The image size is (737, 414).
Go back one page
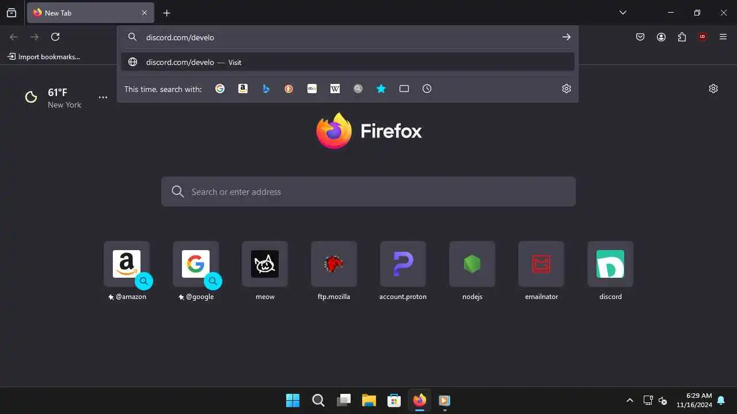pos(14,37)
